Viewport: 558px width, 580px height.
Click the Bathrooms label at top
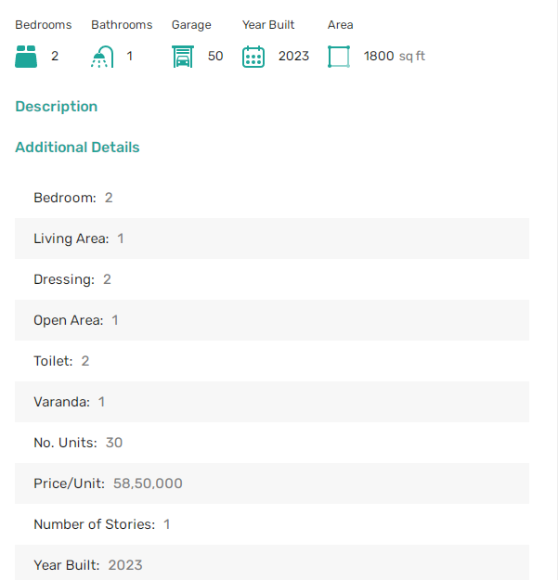tap(122, 25)
